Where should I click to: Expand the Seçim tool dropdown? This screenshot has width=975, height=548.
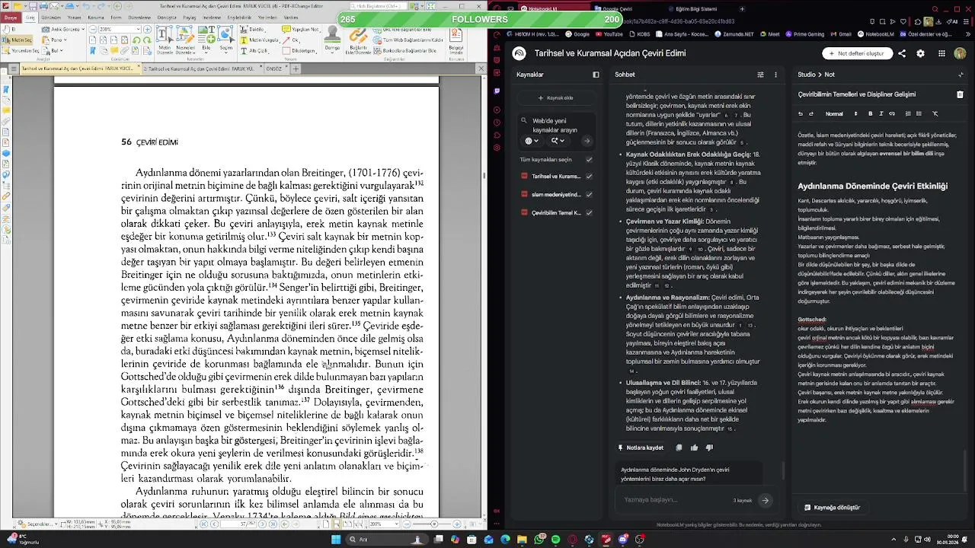point(225,53)
